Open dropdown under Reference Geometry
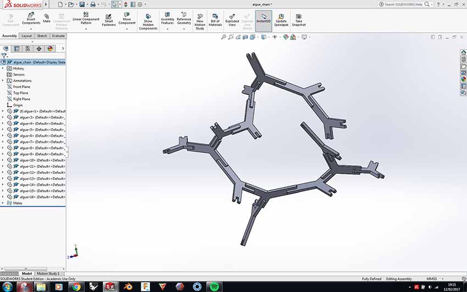Screen dimensions: 467x292 click(x=184, y=29)
